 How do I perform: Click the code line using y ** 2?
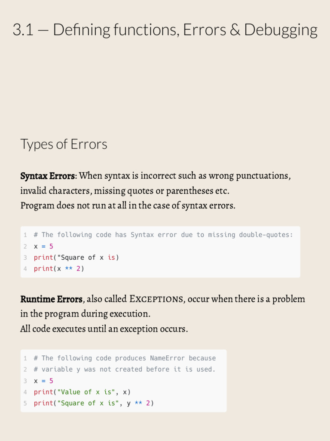coord(94,403)
